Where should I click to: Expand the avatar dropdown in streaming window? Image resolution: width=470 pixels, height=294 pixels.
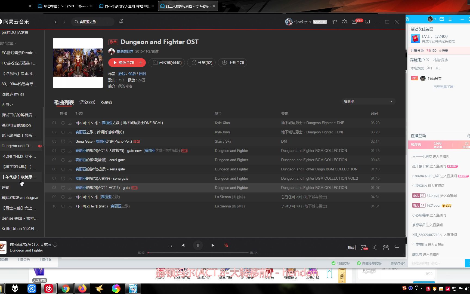pyautogui.click(x=435, y=19)
